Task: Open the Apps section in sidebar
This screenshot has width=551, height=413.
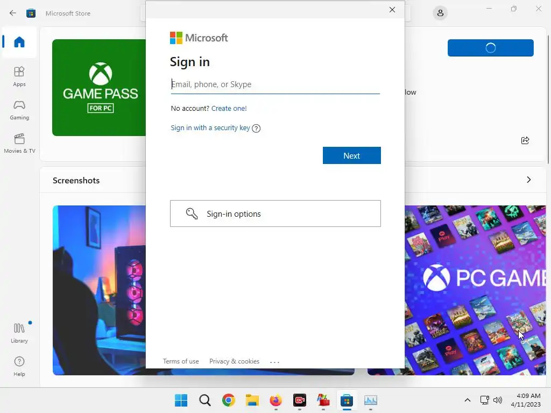Action: click(x=19, y=76)
